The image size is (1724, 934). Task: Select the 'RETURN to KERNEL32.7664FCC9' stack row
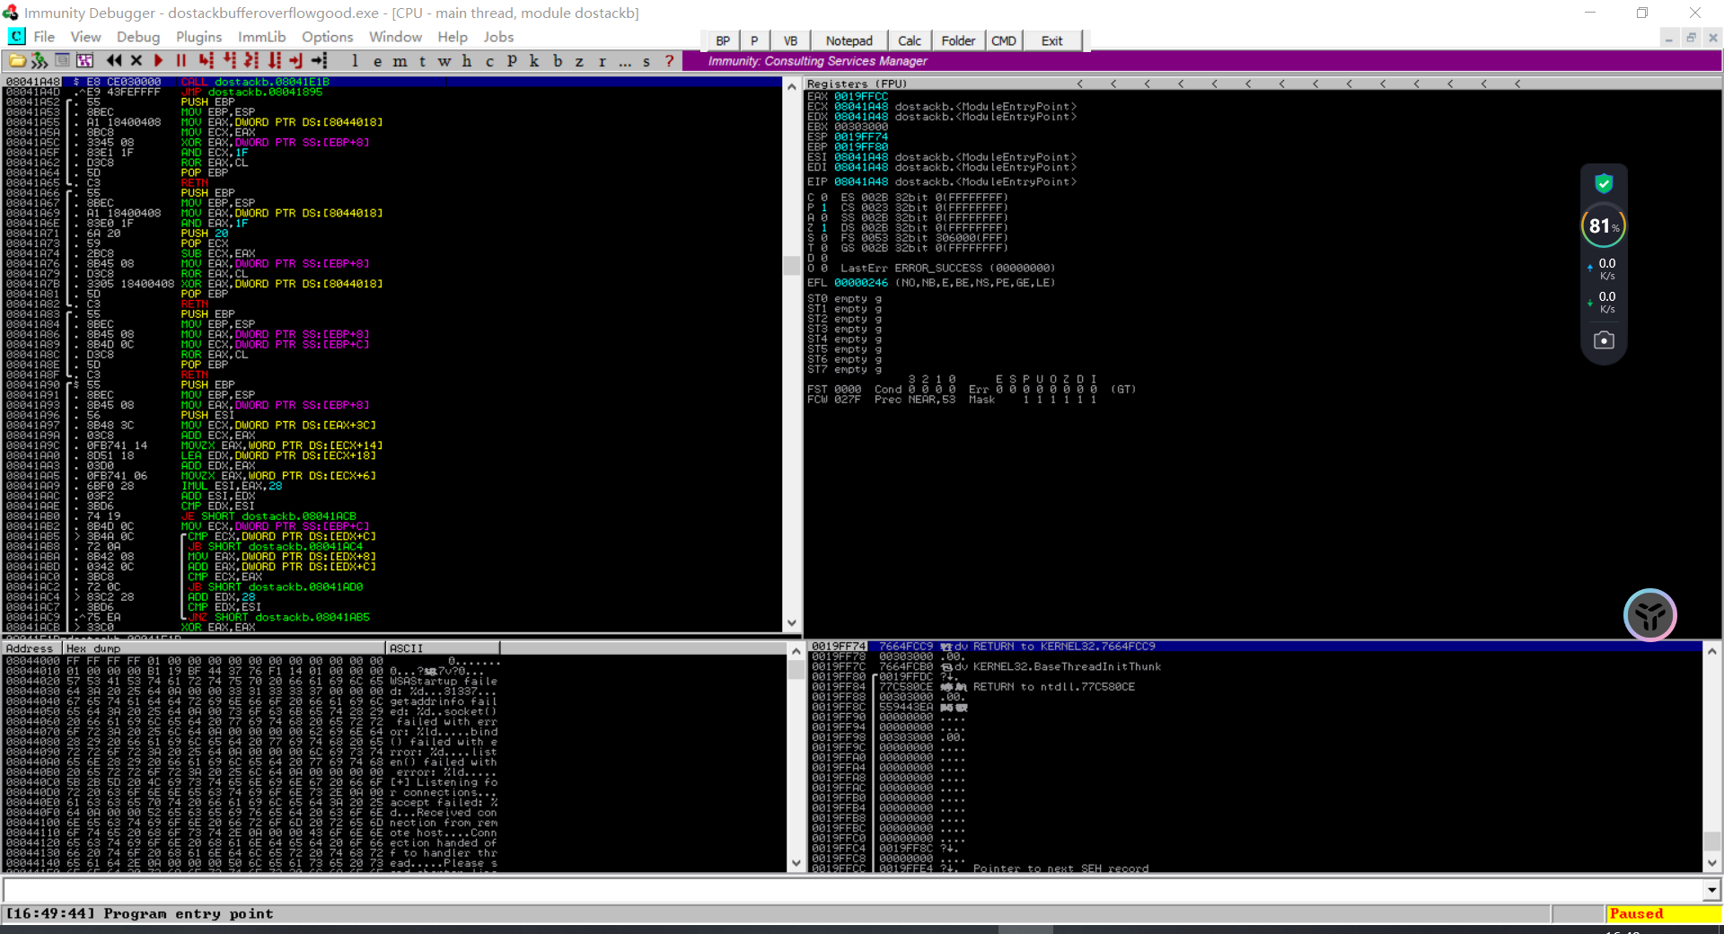(1254, 646)
